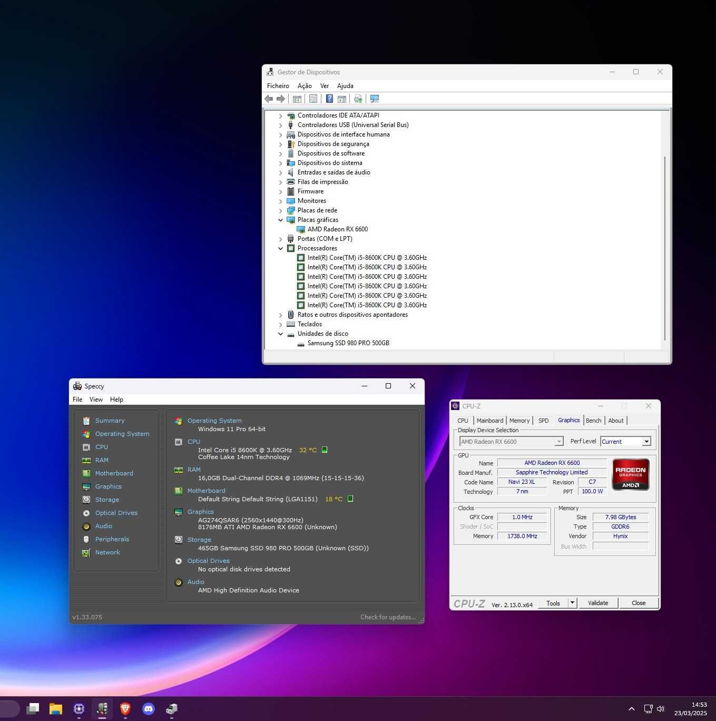Expand Dispositivos de interface humana node
The height and width of the screenshot is (721, 716).
coord(281,134)
